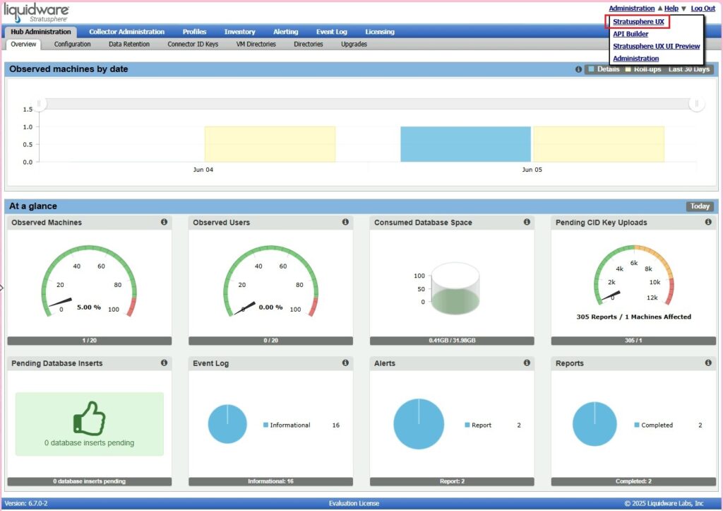Click the 0.41GB / 31.98GB status bar
The width and height of the screenshot is (723, 511).
(452, 341)
